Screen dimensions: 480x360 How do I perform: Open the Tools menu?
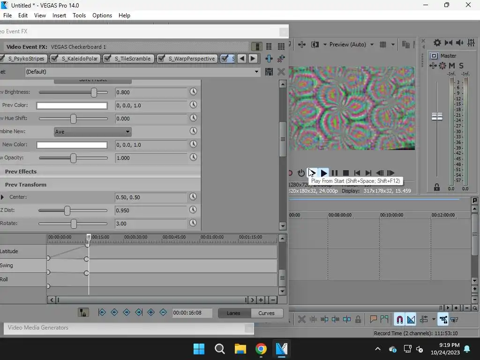click(x=79, y=15)
